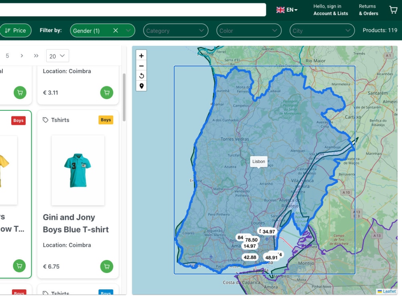Screen dimensions: 402x301
Task: Click the Tshirts tag icon on Gini and Jony card
Action: [45, 120]
